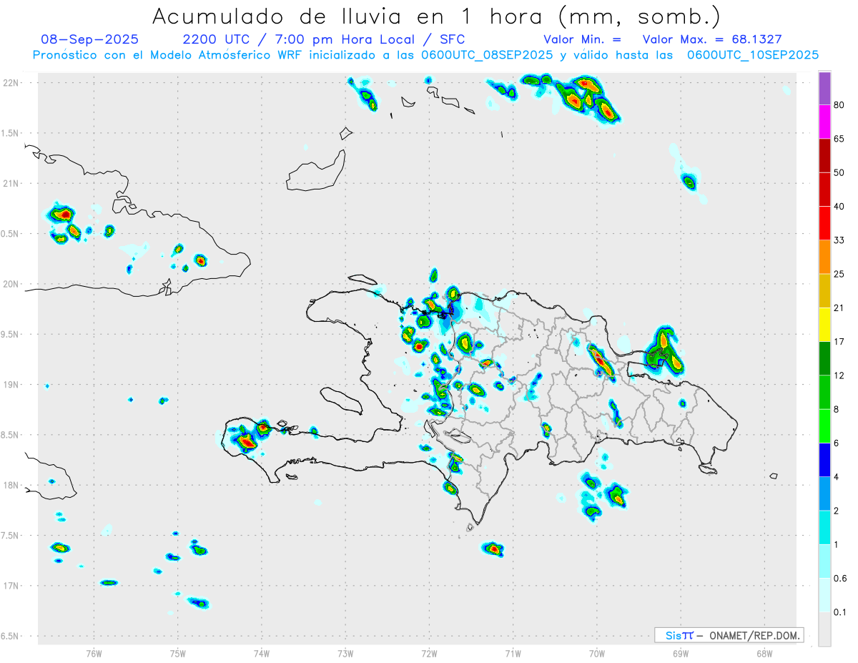Click the latitude label "6.5N"
Screen dimensions: 858x663
[11, 636]
